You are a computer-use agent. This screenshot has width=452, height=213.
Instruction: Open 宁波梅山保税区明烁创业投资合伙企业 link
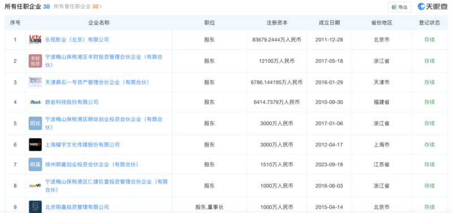[104, 123]
